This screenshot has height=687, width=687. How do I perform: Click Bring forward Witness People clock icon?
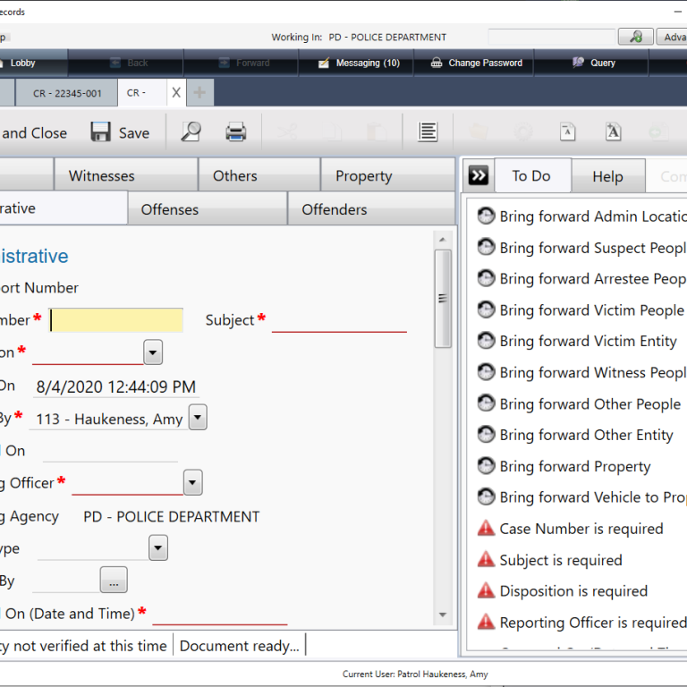(486, 372)
